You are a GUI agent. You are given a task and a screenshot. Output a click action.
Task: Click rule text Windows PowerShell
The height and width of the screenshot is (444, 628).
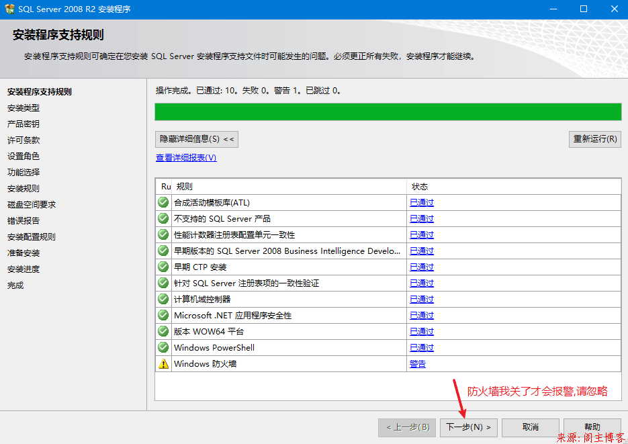pyautogui.click(x=214, y=347)
